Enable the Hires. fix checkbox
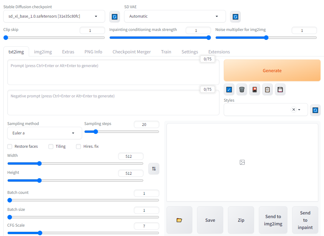This screenshot has height=236, width=324. (x=78, y=147)
